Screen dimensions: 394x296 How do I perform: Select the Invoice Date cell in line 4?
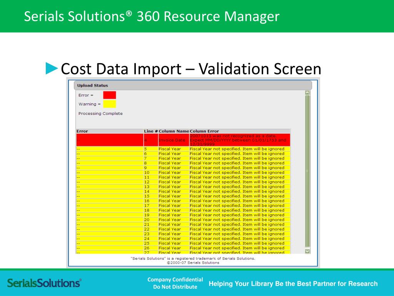pos(174,140)
